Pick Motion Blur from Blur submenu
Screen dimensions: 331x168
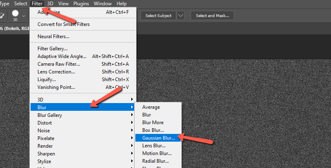(x=157, y=153)
